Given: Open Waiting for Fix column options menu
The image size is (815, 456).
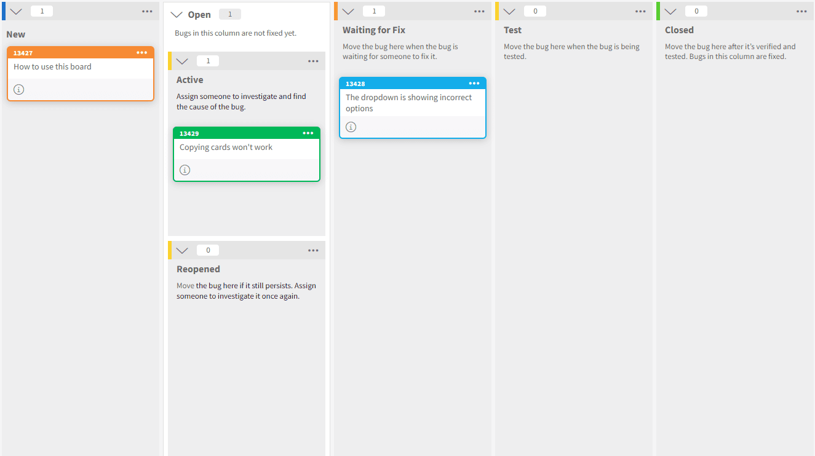Looking at the screenshot, I should 479,11.
